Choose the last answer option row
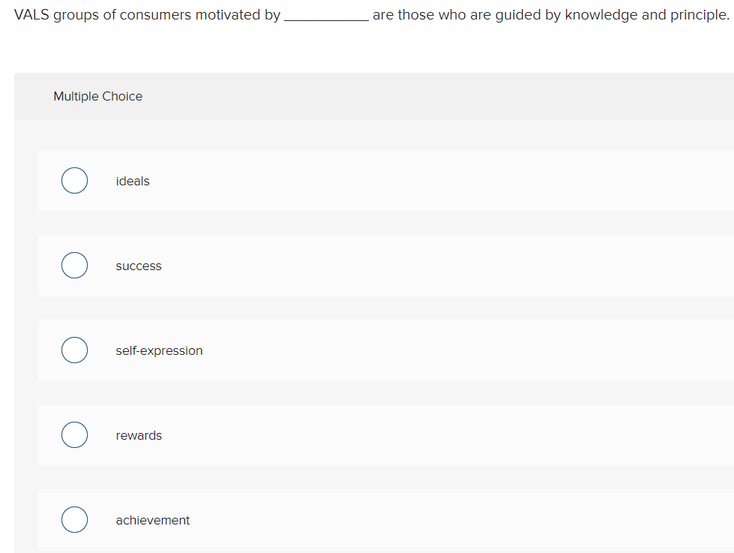The height and width of the screenshot is (553, 734). coord(375,519)
